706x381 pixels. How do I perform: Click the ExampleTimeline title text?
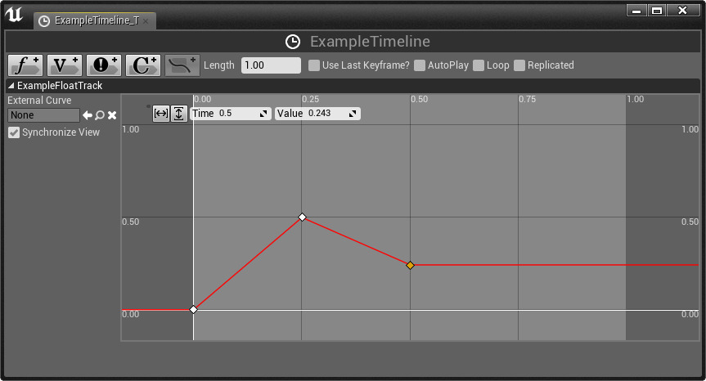tap(370, 42)
